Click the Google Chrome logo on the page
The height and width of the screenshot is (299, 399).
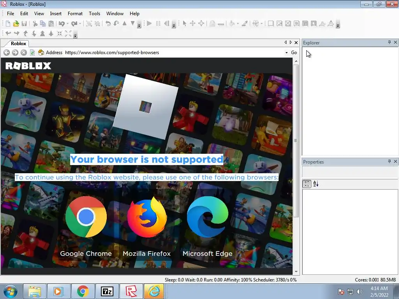86,216
